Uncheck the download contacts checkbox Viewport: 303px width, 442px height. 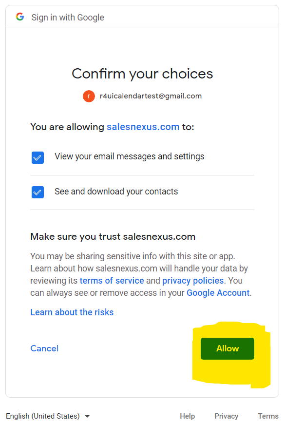pyautogui.click(x=38, y=192)
